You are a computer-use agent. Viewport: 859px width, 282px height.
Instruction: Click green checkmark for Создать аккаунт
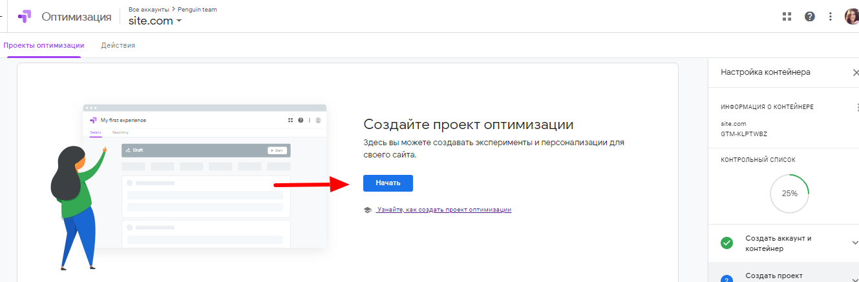click(727, 243)
